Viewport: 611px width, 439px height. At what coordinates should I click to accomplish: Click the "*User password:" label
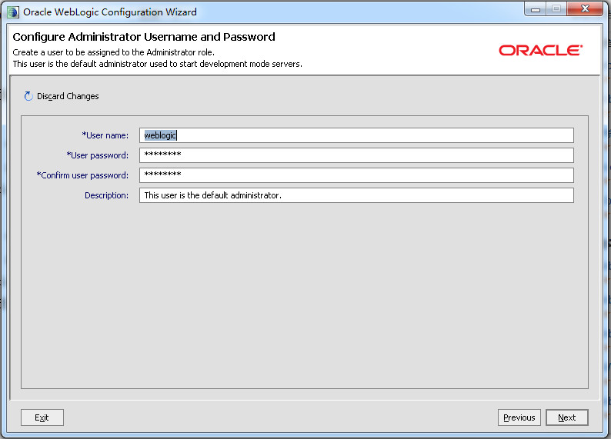tap(98, 155)
